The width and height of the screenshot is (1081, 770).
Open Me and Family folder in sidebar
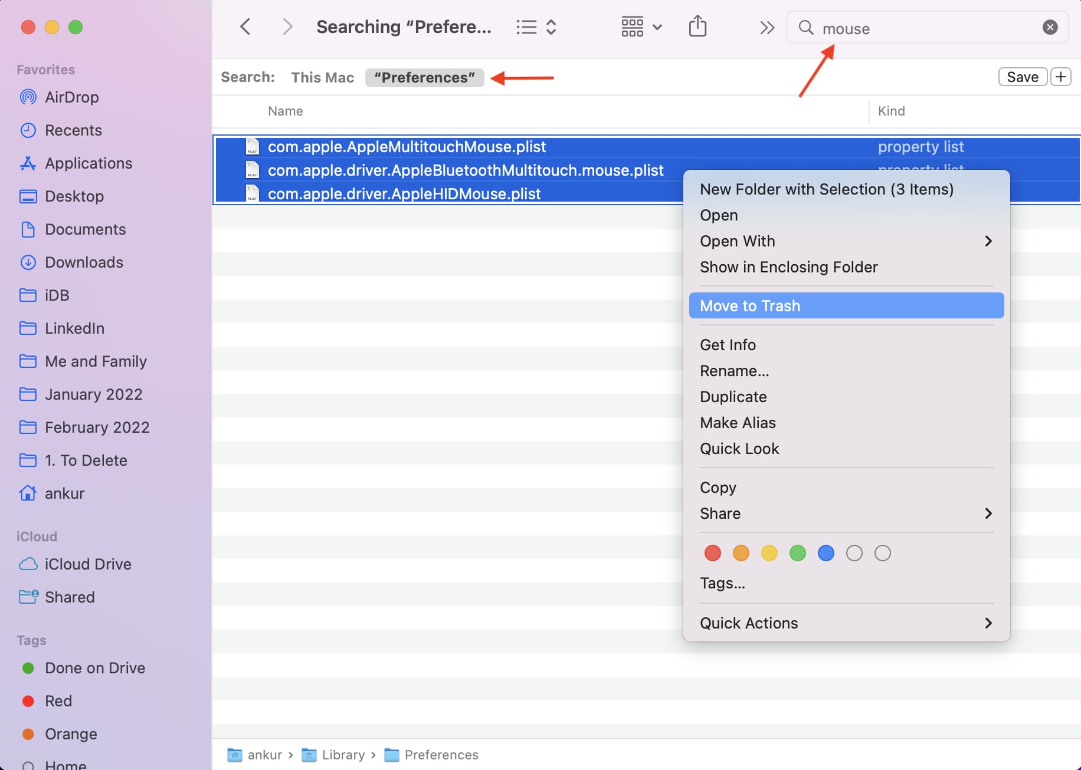coord(83,361)
